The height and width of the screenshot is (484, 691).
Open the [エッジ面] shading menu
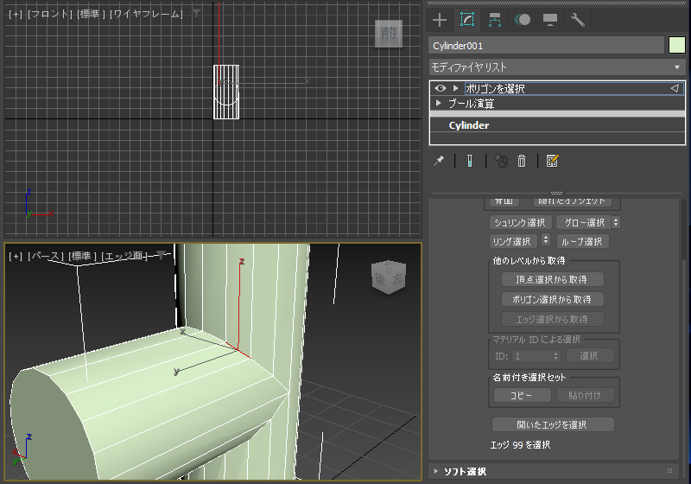pos(124,256)
